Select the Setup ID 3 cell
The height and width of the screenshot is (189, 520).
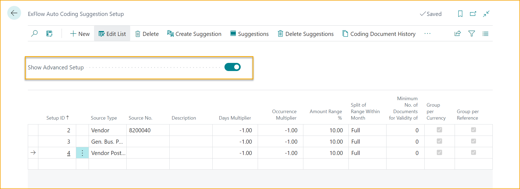point(57,141)
